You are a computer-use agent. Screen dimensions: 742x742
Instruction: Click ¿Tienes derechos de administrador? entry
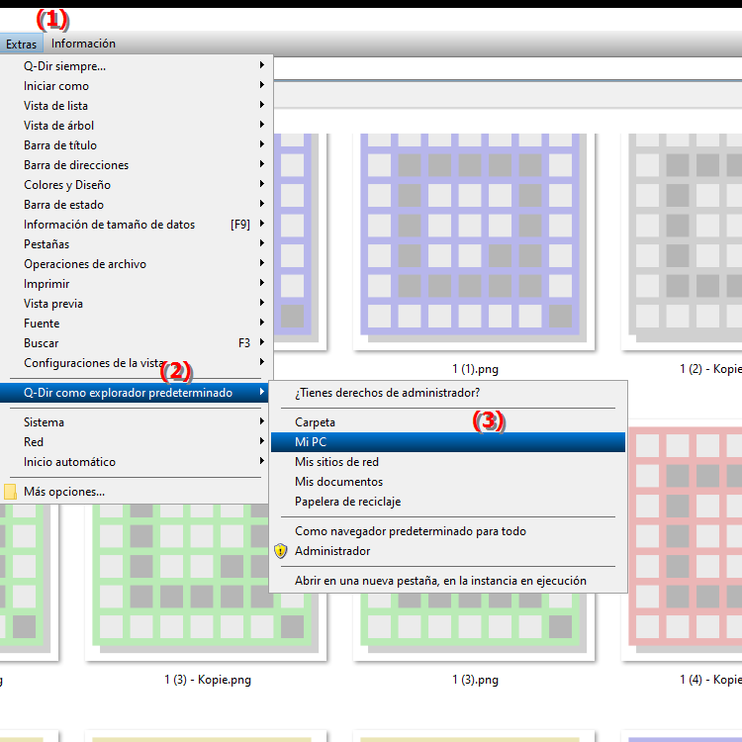[447, 393]
